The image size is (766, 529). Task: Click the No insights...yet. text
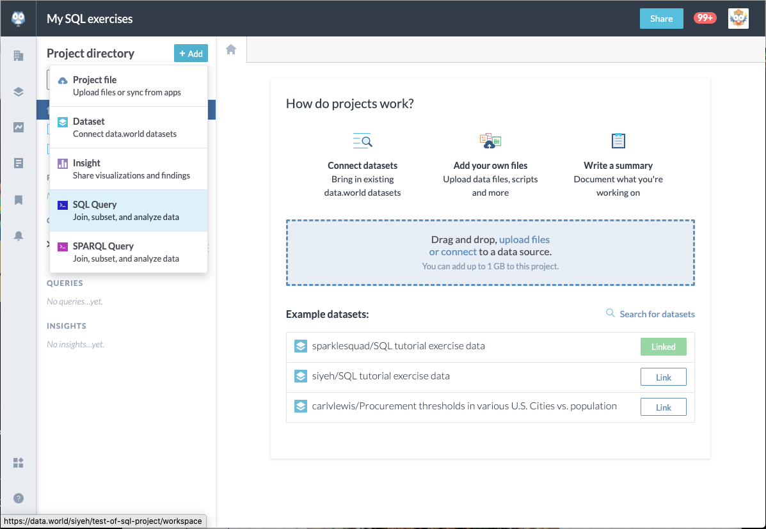(76, 344)
